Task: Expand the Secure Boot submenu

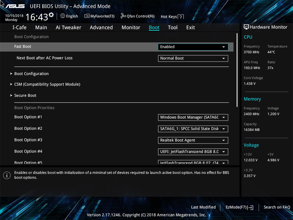Action: point(25,95)
